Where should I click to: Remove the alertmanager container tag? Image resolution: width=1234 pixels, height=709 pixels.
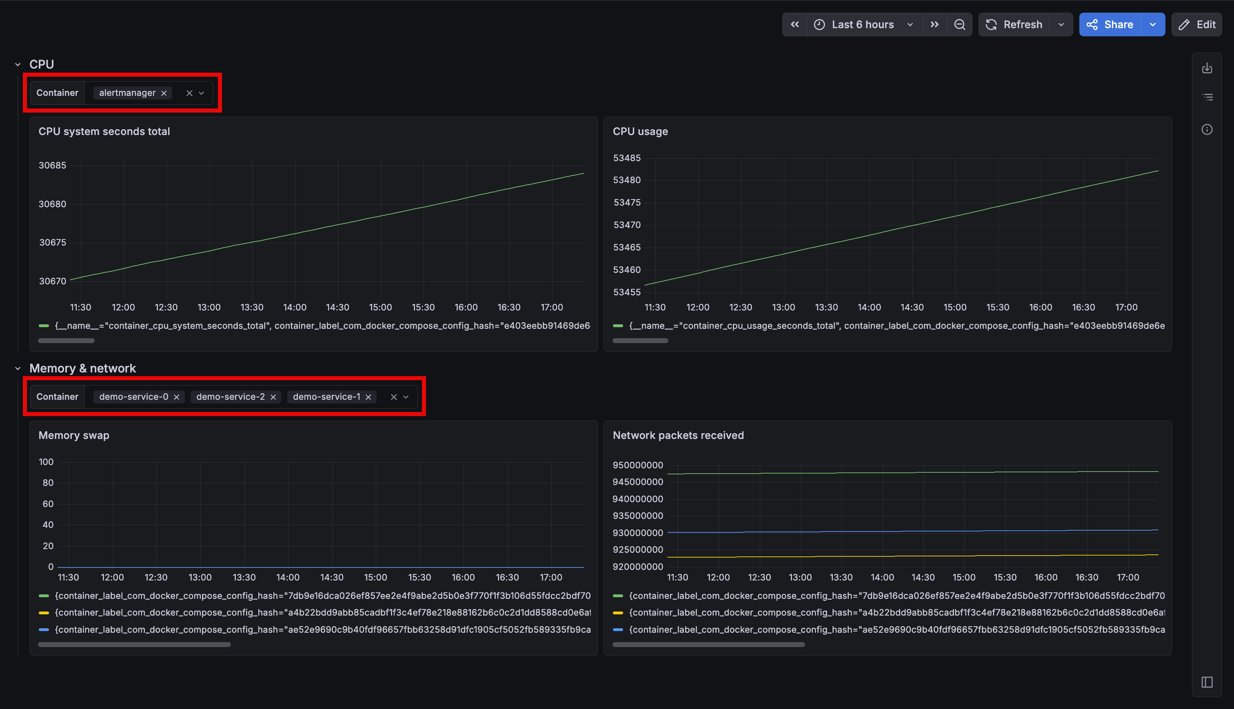point(164,93)
